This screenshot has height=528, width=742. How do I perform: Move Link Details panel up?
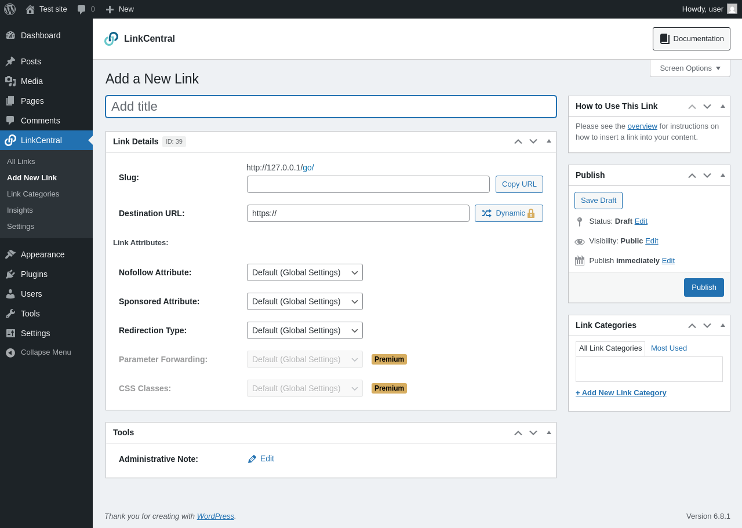click(518, 141)
